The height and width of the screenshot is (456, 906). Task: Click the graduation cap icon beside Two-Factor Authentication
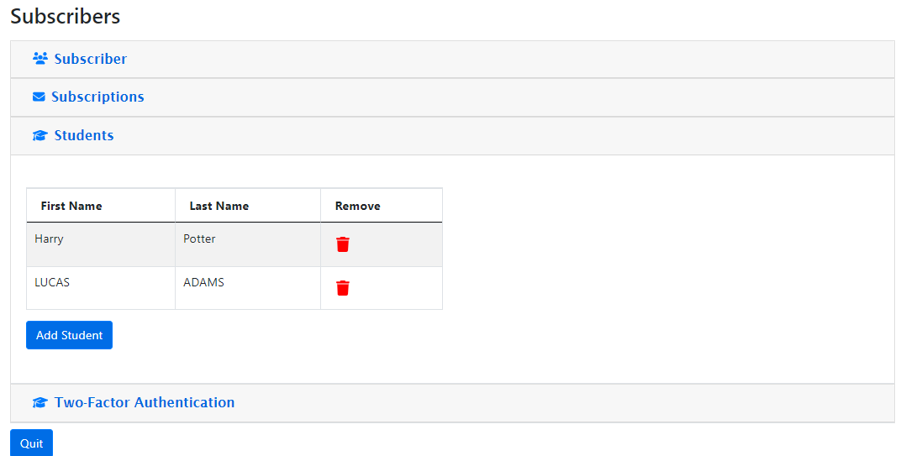pos(40,403)
